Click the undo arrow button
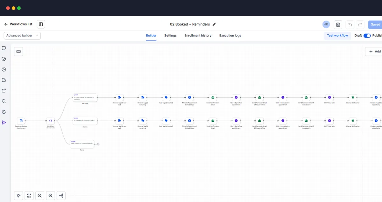Viewport: 382px width, 202px height. [350, 24]
